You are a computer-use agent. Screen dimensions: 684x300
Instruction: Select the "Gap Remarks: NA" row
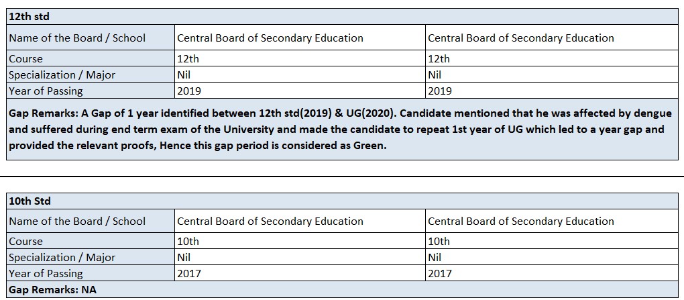52,290
